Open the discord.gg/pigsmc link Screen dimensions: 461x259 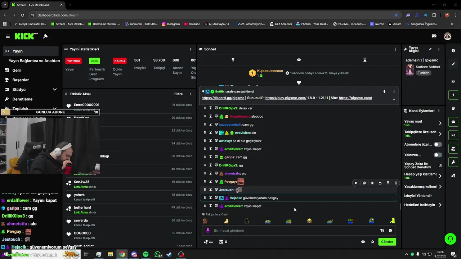point(223,98)
